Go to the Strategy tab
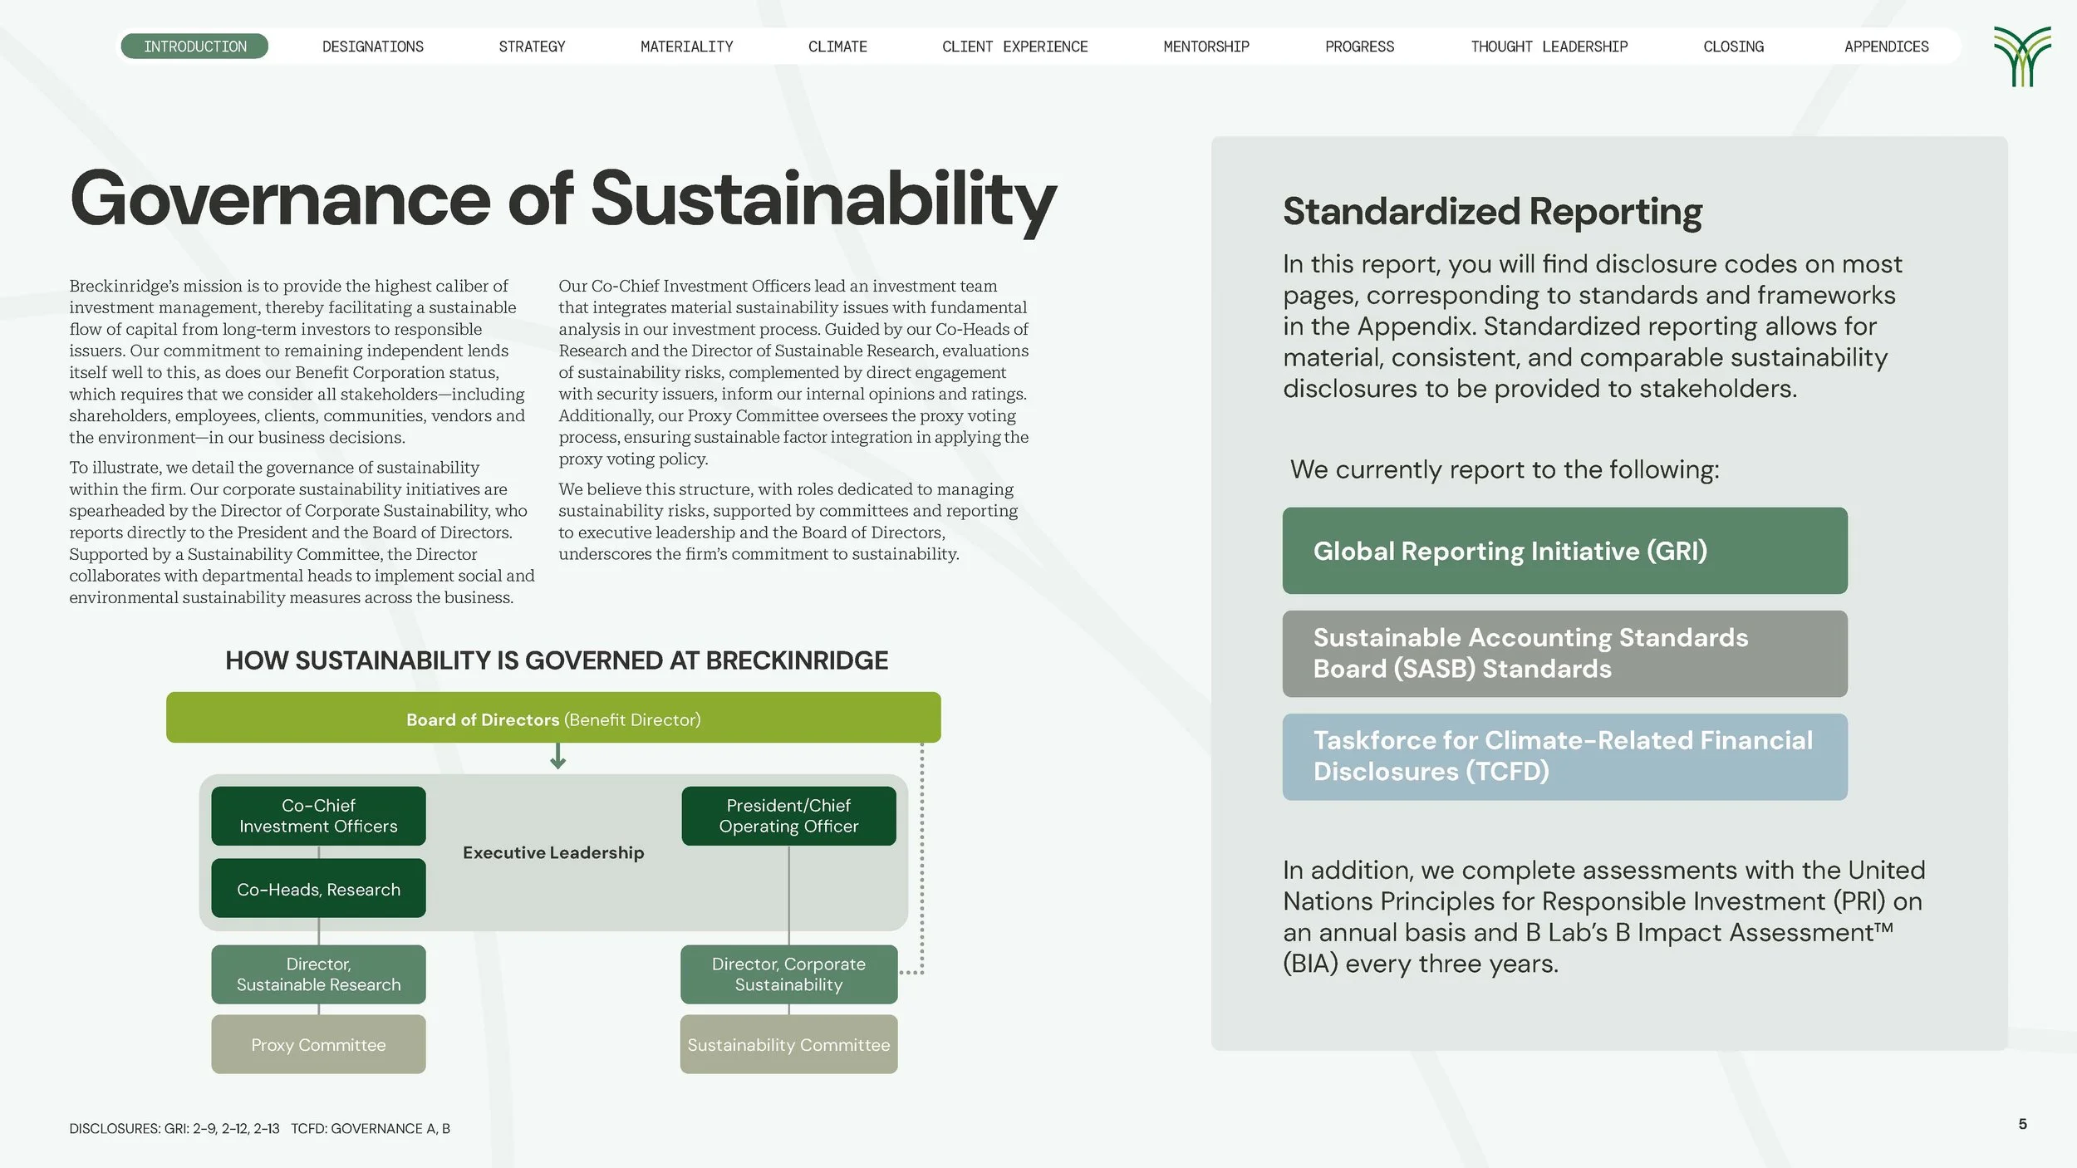 tap(532, 47)
